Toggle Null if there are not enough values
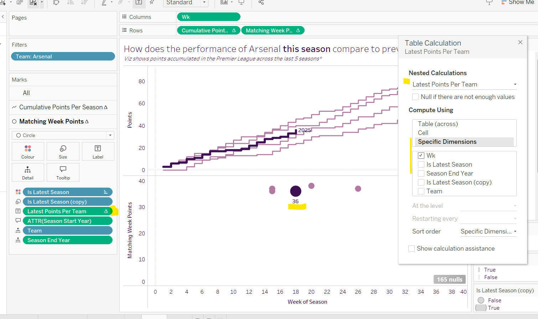The height and width of the screenshot is (319, 538). (x=415, y=97)
